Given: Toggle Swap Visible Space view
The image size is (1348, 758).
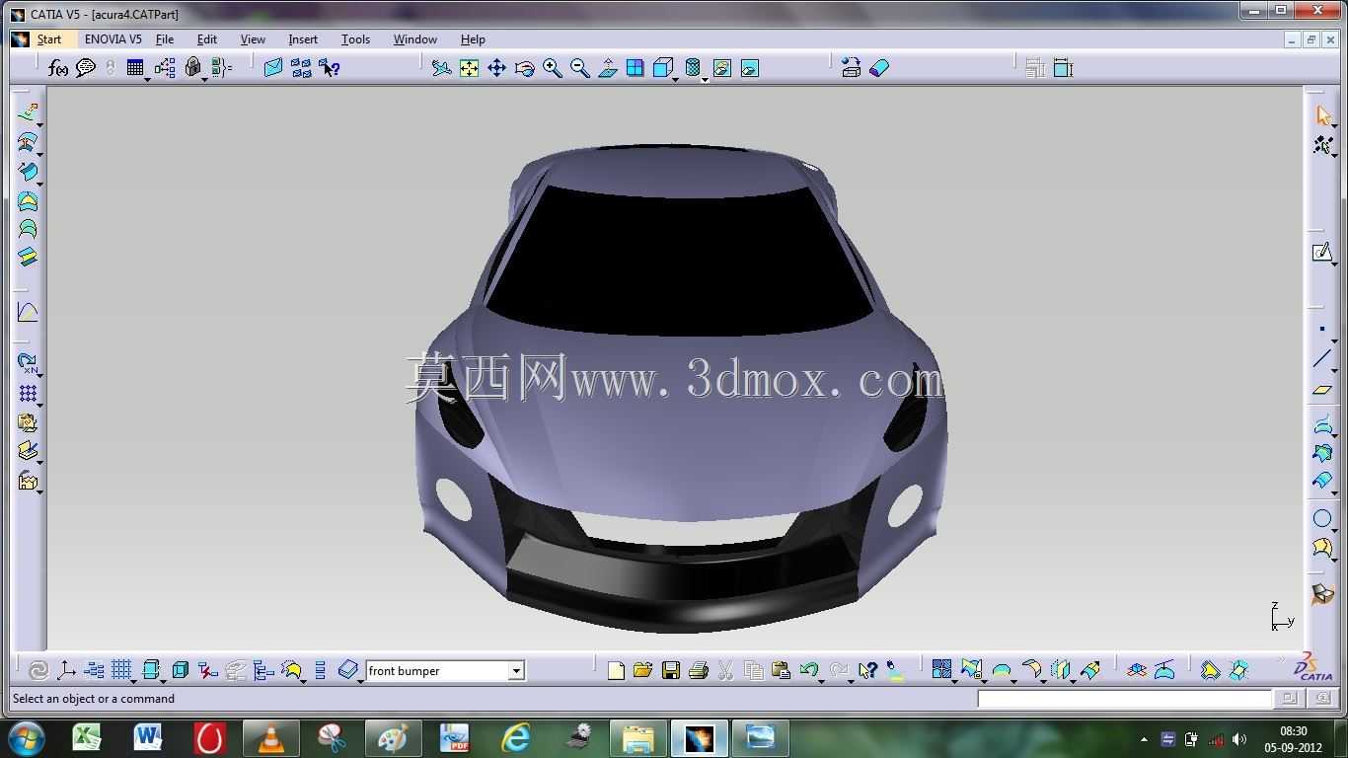Looking at the screenshot, I should pyautogui.click(x=750, y=68).
